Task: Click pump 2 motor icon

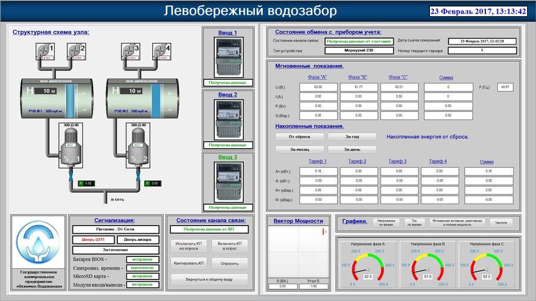Action: 138,146
